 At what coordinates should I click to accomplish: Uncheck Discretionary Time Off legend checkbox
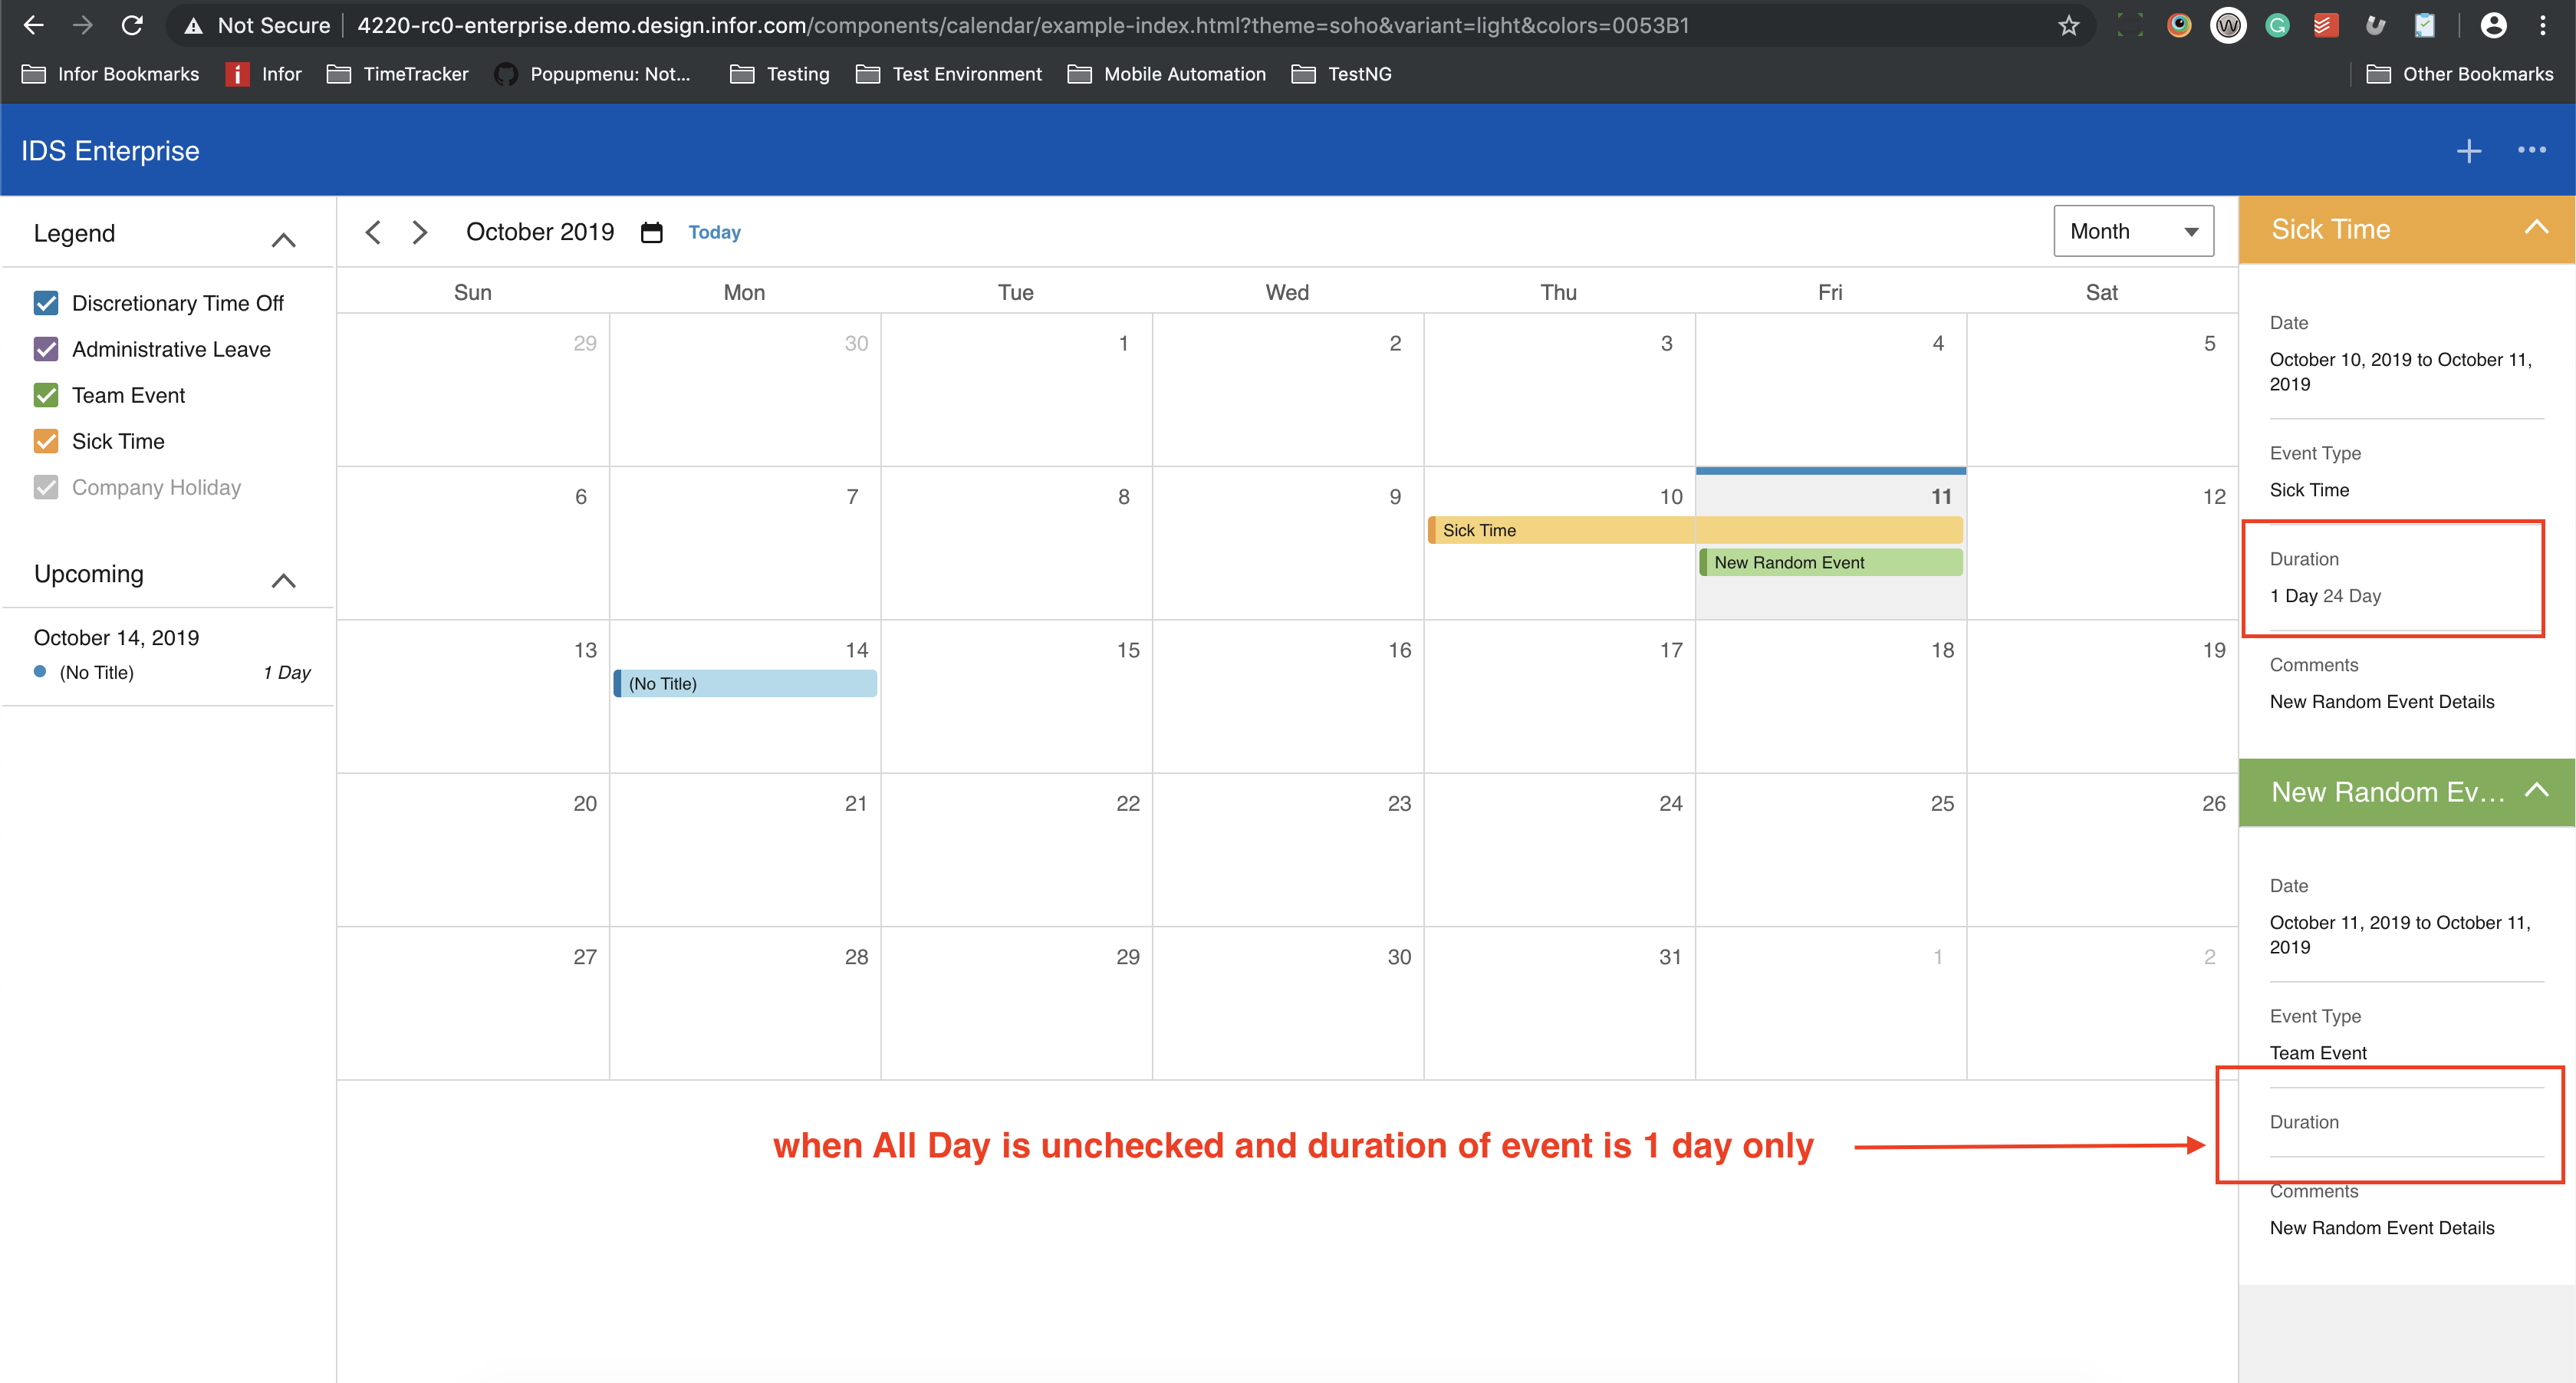pyautogui.click(x=46, y=303)
